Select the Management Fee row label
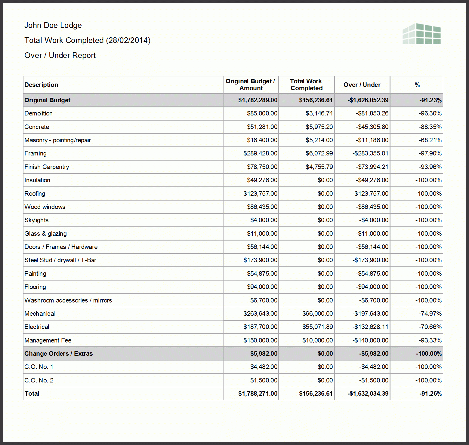This screenshot has width=469, height=445. pos(48,340)
